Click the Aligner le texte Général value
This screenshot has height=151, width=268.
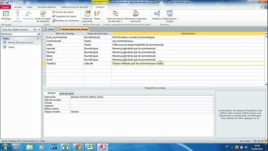click(142, 112)
